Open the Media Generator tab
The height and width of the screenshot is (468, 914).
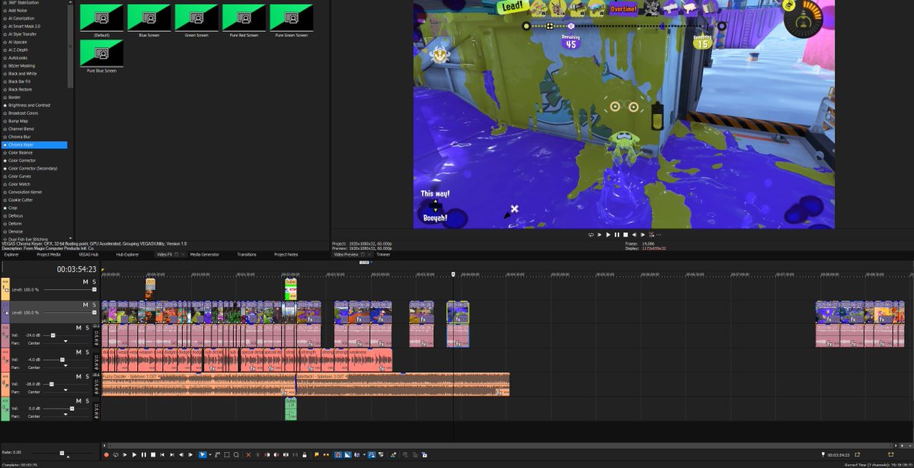(204, 254)
